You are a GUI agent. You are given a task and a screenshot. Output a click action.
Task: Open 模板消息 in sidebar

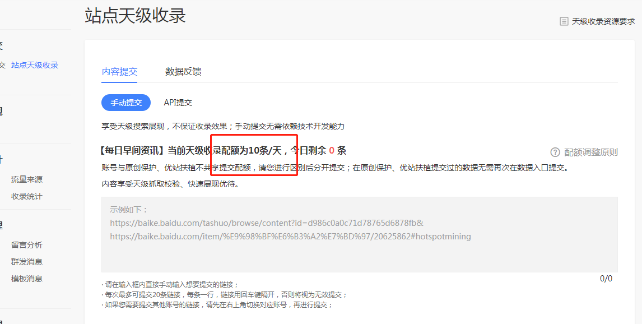[x=27, y=279]
